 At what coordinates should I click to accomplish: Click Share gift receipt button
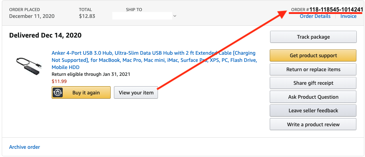[x=313, y=83]
